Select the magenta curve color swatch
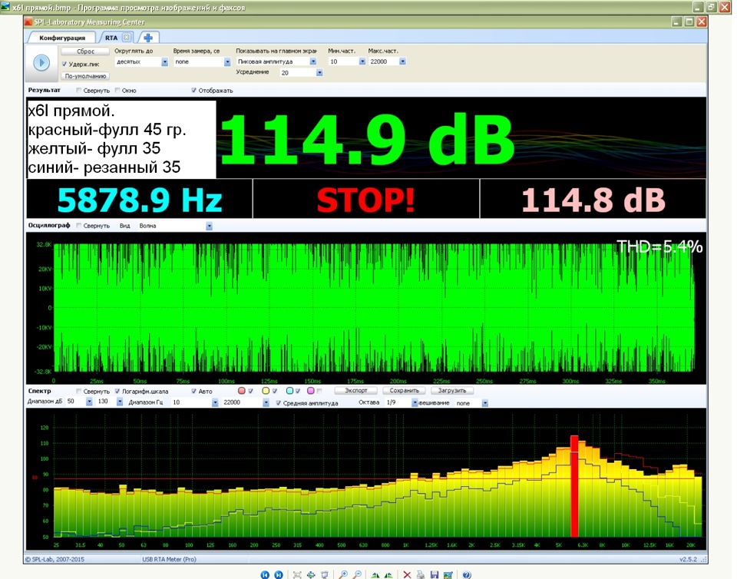The width and height of the screenshot is (737, 579). tap(311, 391)
